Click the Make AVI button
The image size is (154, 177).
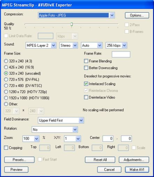coord(137,170)
